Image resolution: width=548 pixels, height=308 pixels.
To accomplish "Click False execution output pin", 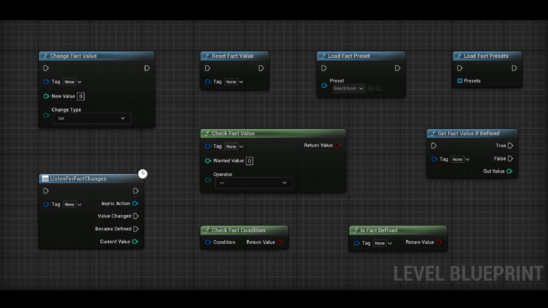I will 510,159.
